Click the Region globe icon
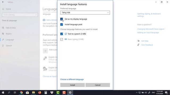170x95 pixels. point(3,34)
